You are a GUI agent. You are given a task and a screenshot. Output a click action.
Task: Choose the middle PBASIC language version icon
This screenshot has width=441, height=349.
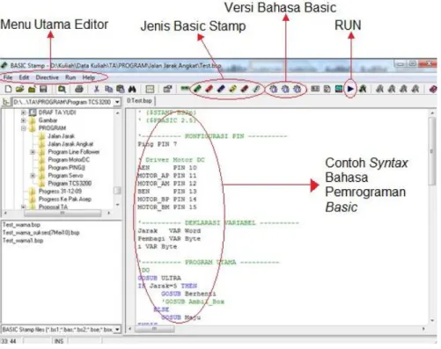click(x=285, y=89)
